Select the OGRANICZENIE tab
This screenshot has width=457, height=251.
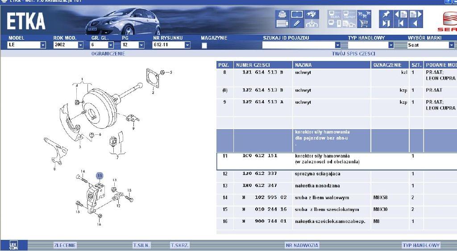pos(108,54)
